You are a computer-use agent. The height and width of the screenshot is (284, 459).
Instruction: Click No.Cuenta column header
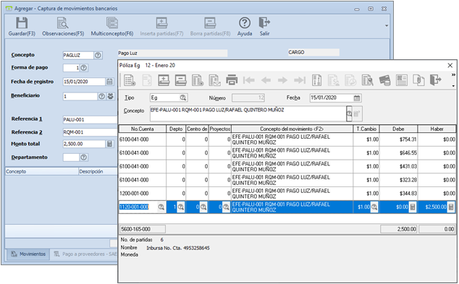click(143, 129)
